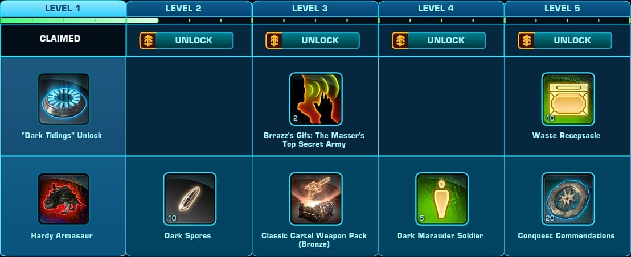
Task: Unlock the Level 4 rewards
Action: click(x=439, y=40)
